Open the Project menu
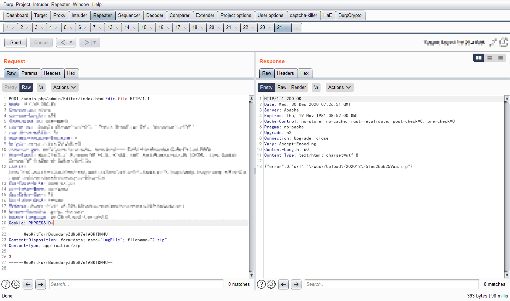The width and height of the screenshot is (510, 301). [23, 4]
